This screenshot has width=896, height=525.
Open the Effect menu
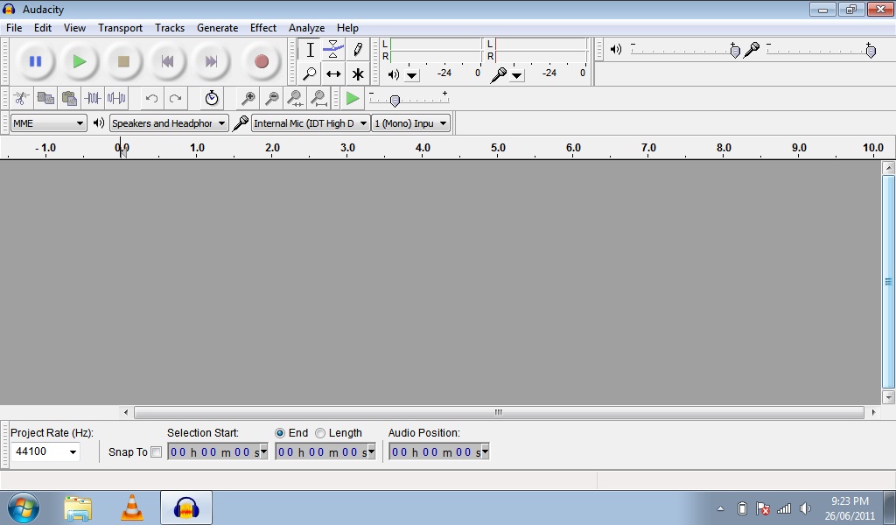coord(262,28)
